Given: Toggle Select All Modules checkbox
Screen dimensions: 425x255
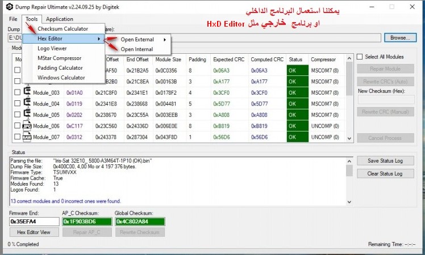Looking at the screenshot, I should pyautogui.click(x=360, y=57).
